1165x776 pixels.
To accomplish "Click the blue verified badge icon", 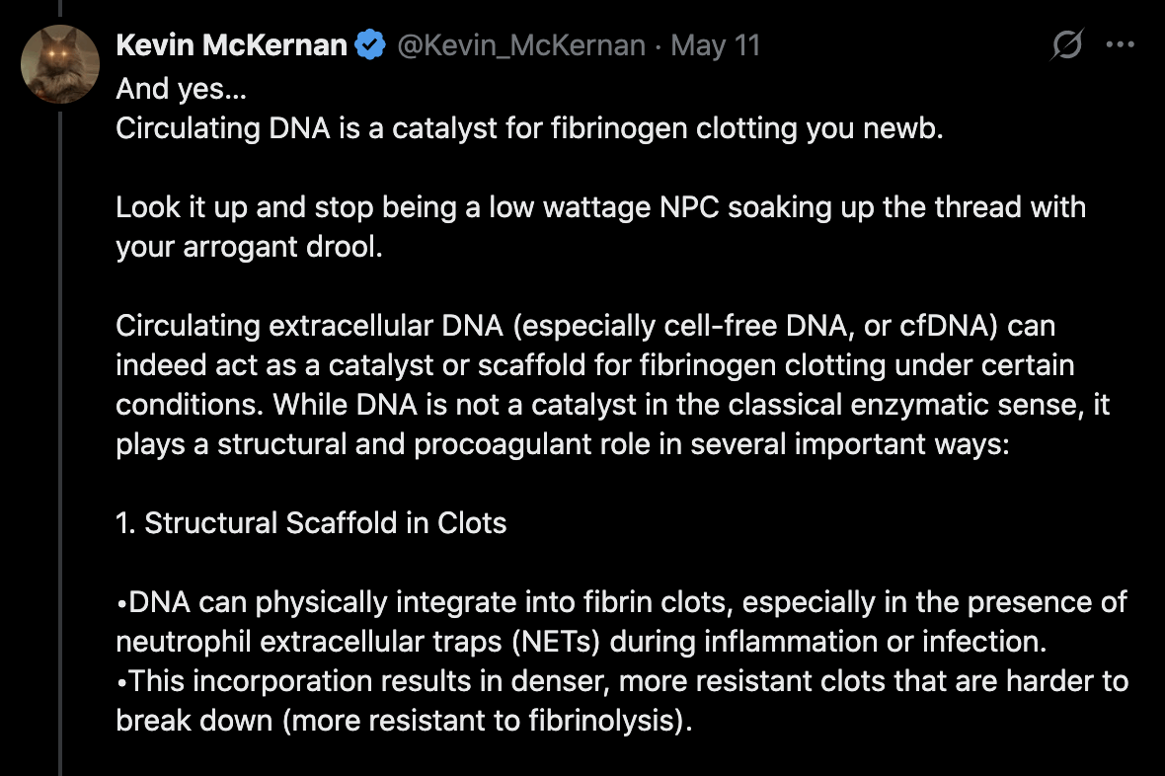I will pyautogui.click(x=371, y=45).
